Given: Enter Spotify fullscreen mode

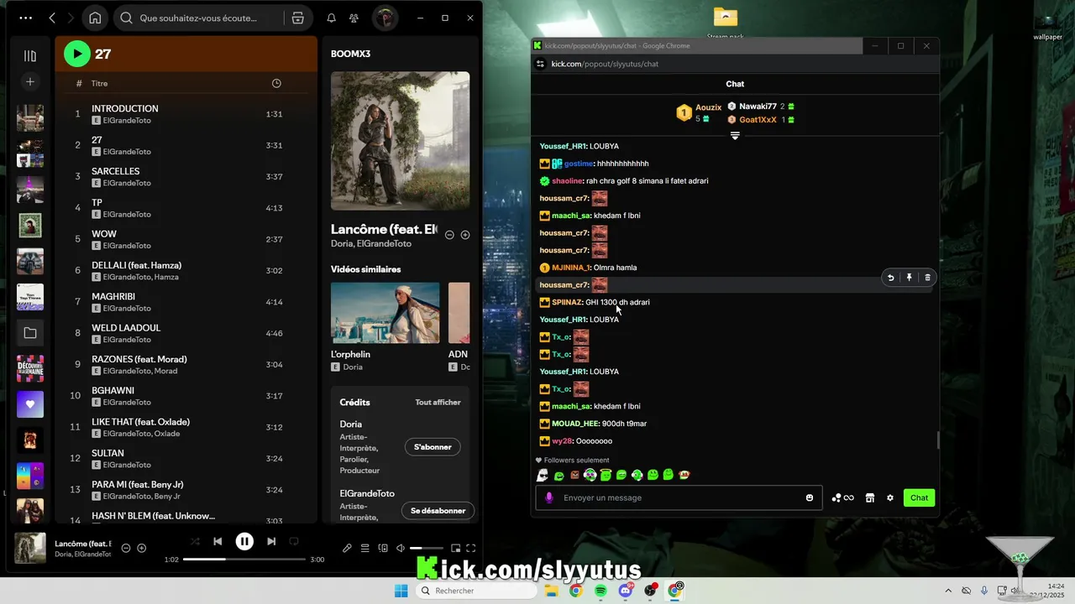Looking at the screenshot, I should (x=471, y=549).
